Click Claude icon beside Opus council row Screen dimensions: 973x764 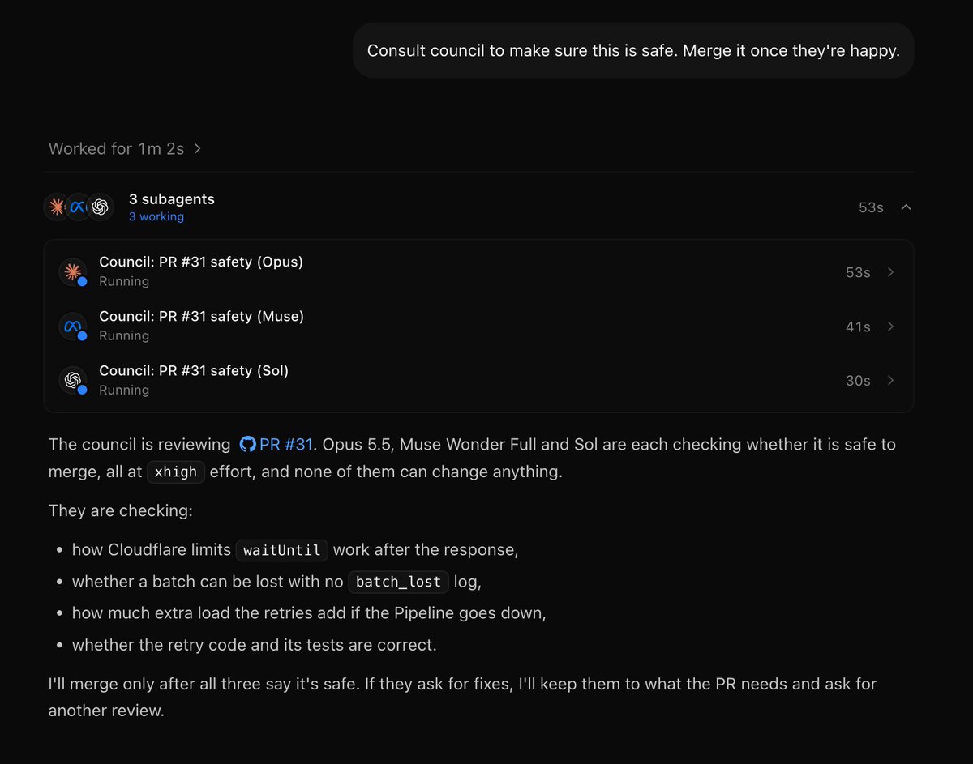tap(73, 272)
